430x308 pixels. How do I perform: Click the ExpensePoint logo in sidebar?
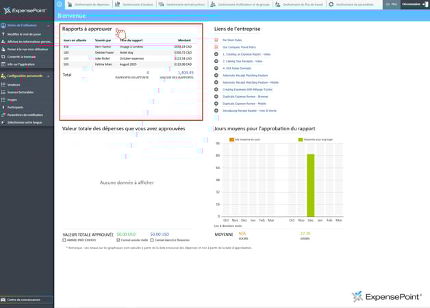coord(25,10)
